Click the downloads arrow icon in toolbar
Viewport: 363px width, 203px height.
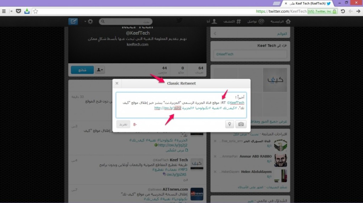coord(27,11)
